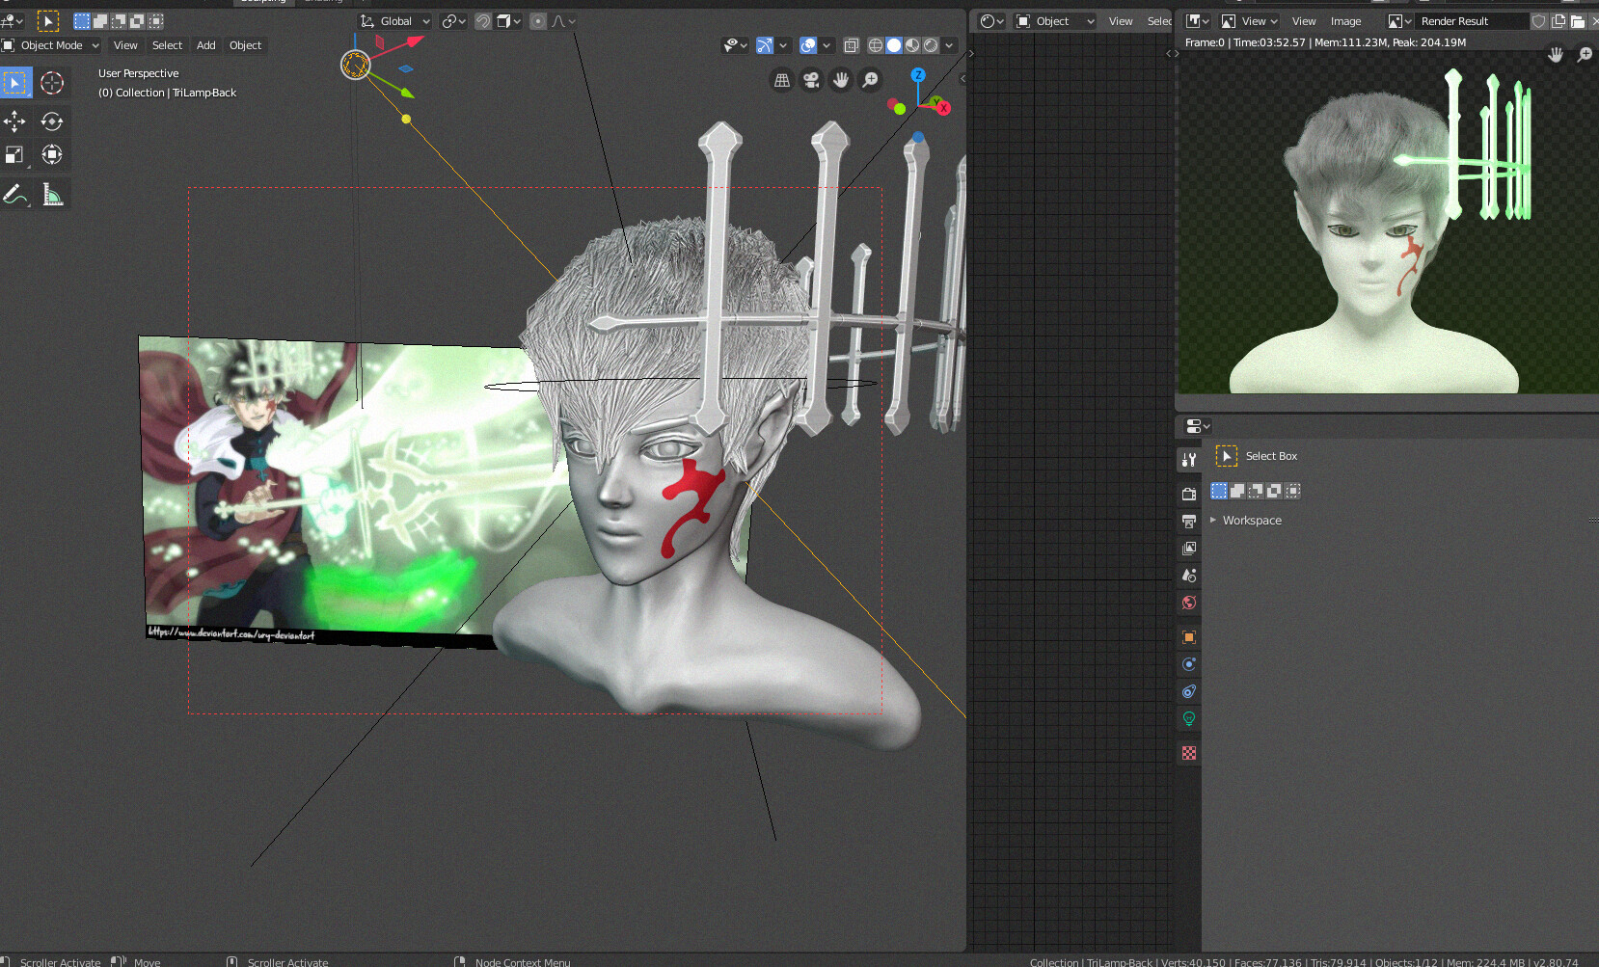Open Active Tool and Workspace settings tab
The height and width of the screenshot is (967, 1599).
pos(1189,460)
